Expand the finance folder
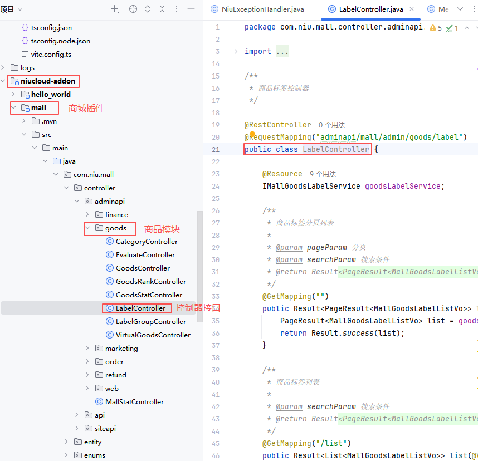This screenshot has width=478, height=461. click(87, 214)
